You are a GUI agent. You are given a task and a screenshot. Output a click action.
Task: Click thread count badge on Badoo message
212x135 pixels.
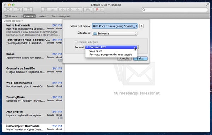point(60,60)
